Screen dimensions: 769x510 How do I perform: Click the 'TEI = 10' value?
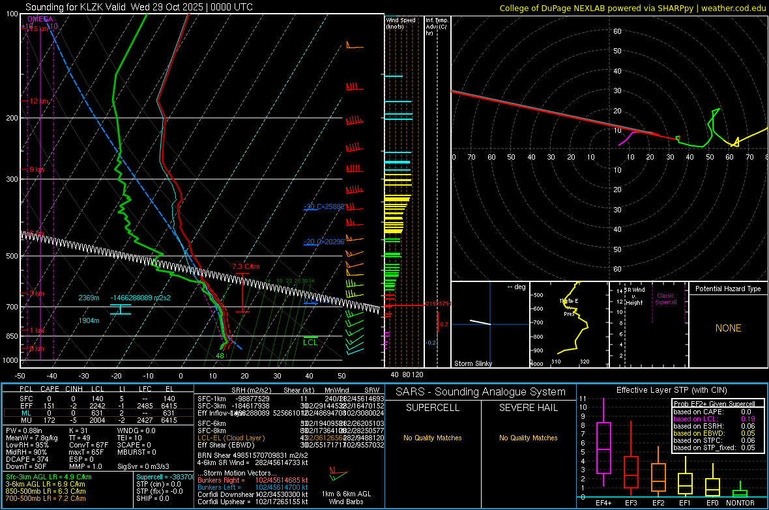tap(130, 438)
